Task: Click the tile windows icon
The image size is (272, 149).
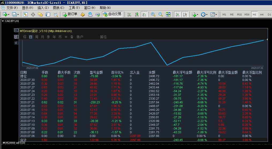Action: point(168,14)
